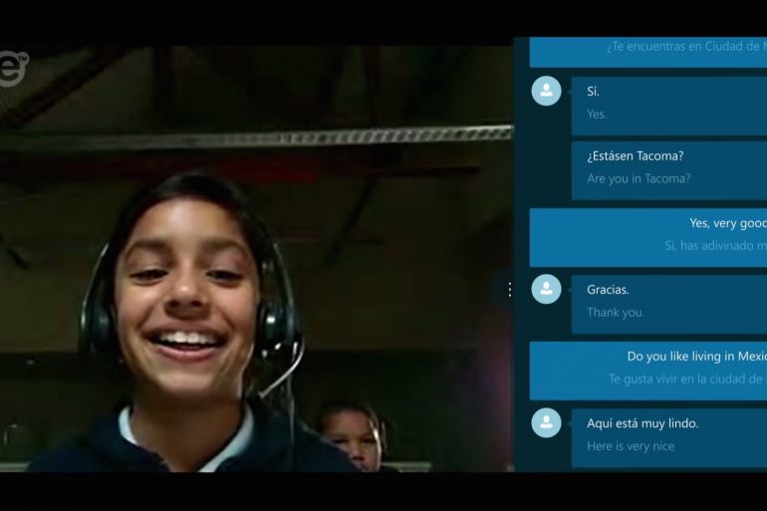Click the channel logo in the top-left corner
767x511 pixels.
(x=13, y=68)
